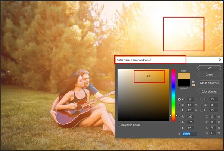The image size is (224, 151).
Task: Click the vertical rainbow hue slider
Action: coord(174,95)
